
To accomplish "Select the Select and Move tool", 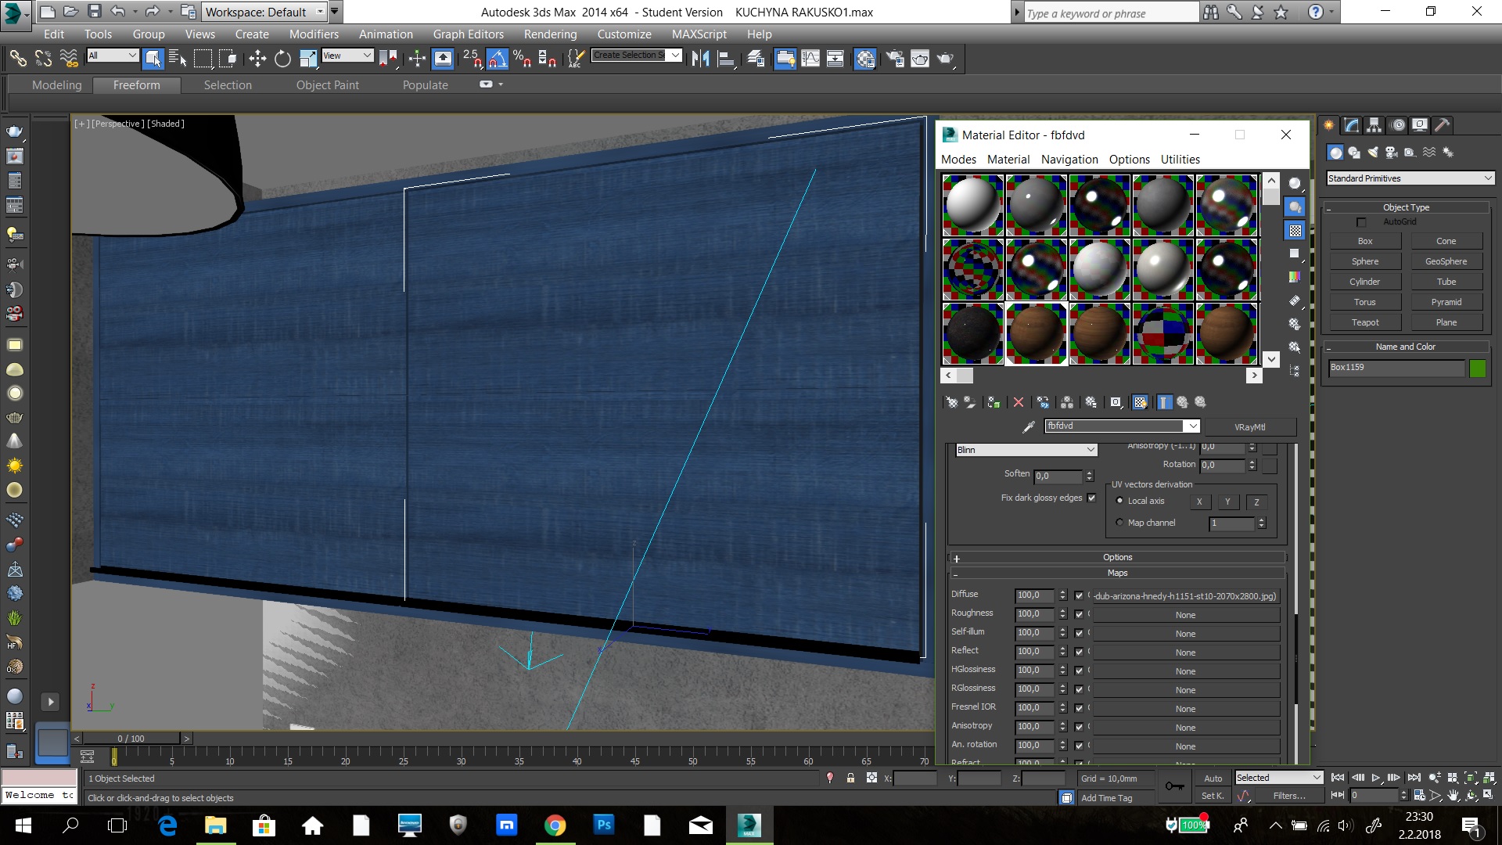I will tap(257, 59).
